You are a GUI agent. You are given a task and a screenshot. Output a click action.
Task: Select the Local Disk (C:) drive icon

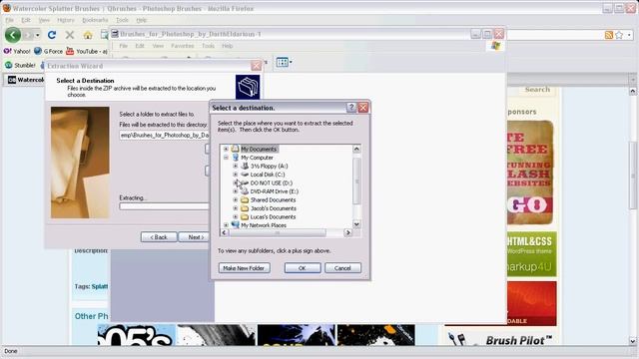coord(245,175)
